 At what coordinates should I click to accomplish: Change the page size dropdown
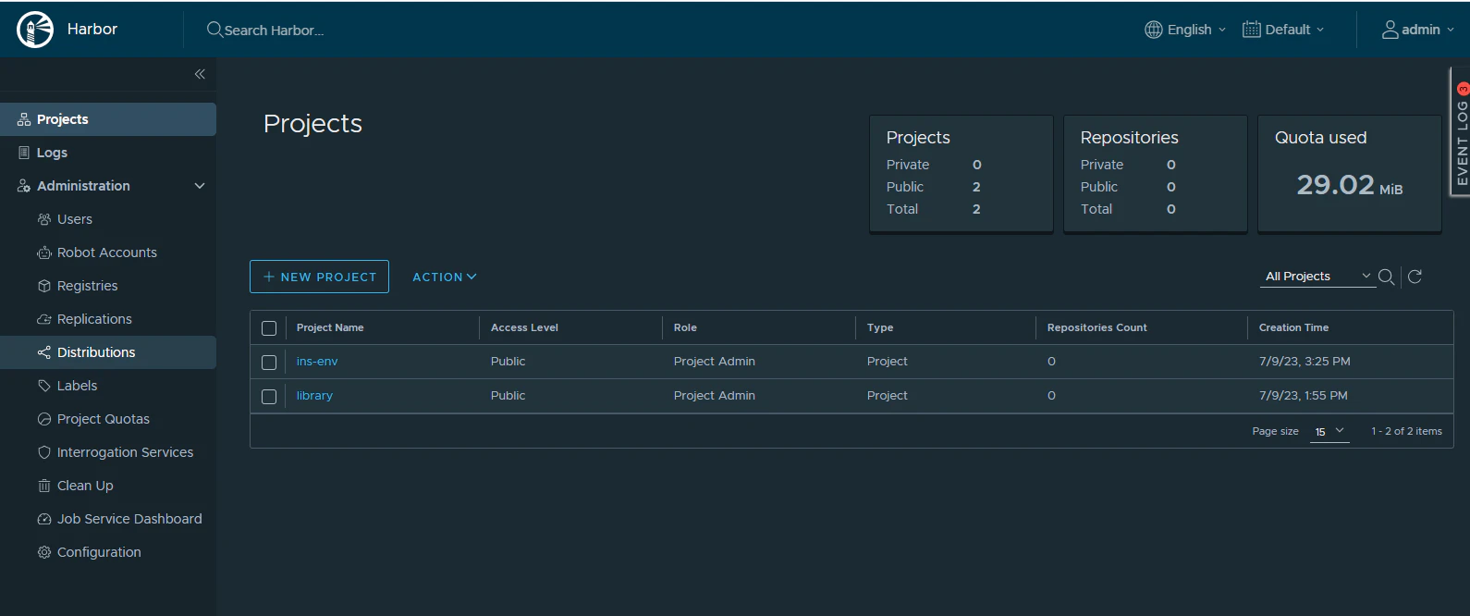[x=1329, y=431]
